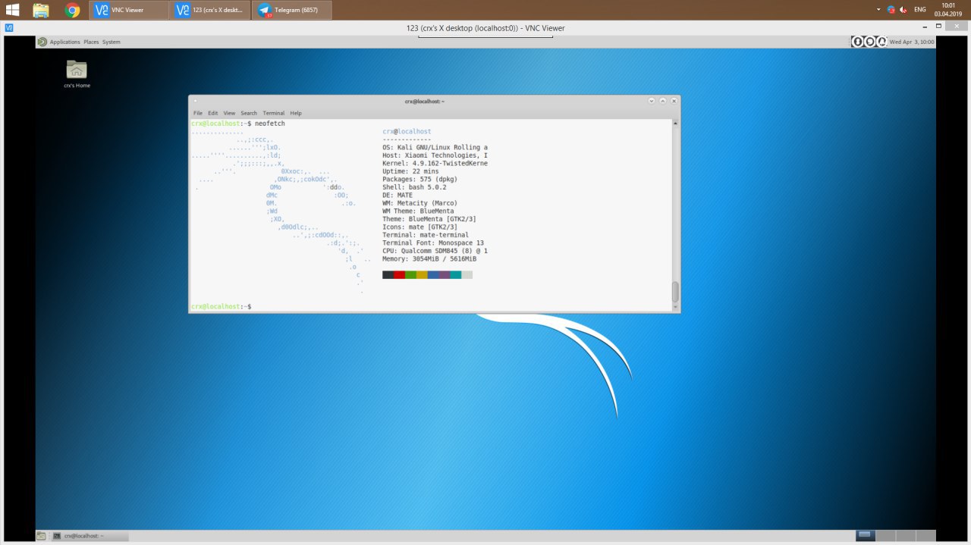Click the typed neofetch command text
The image size is (971, 545).
pyautogui.click(x=270, y=123)
